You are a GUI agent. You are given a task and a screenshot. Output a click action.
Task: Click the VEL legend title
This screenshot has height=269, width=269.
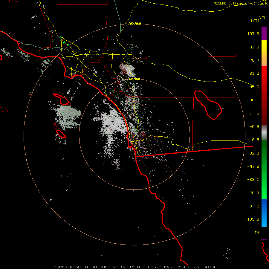262,18
